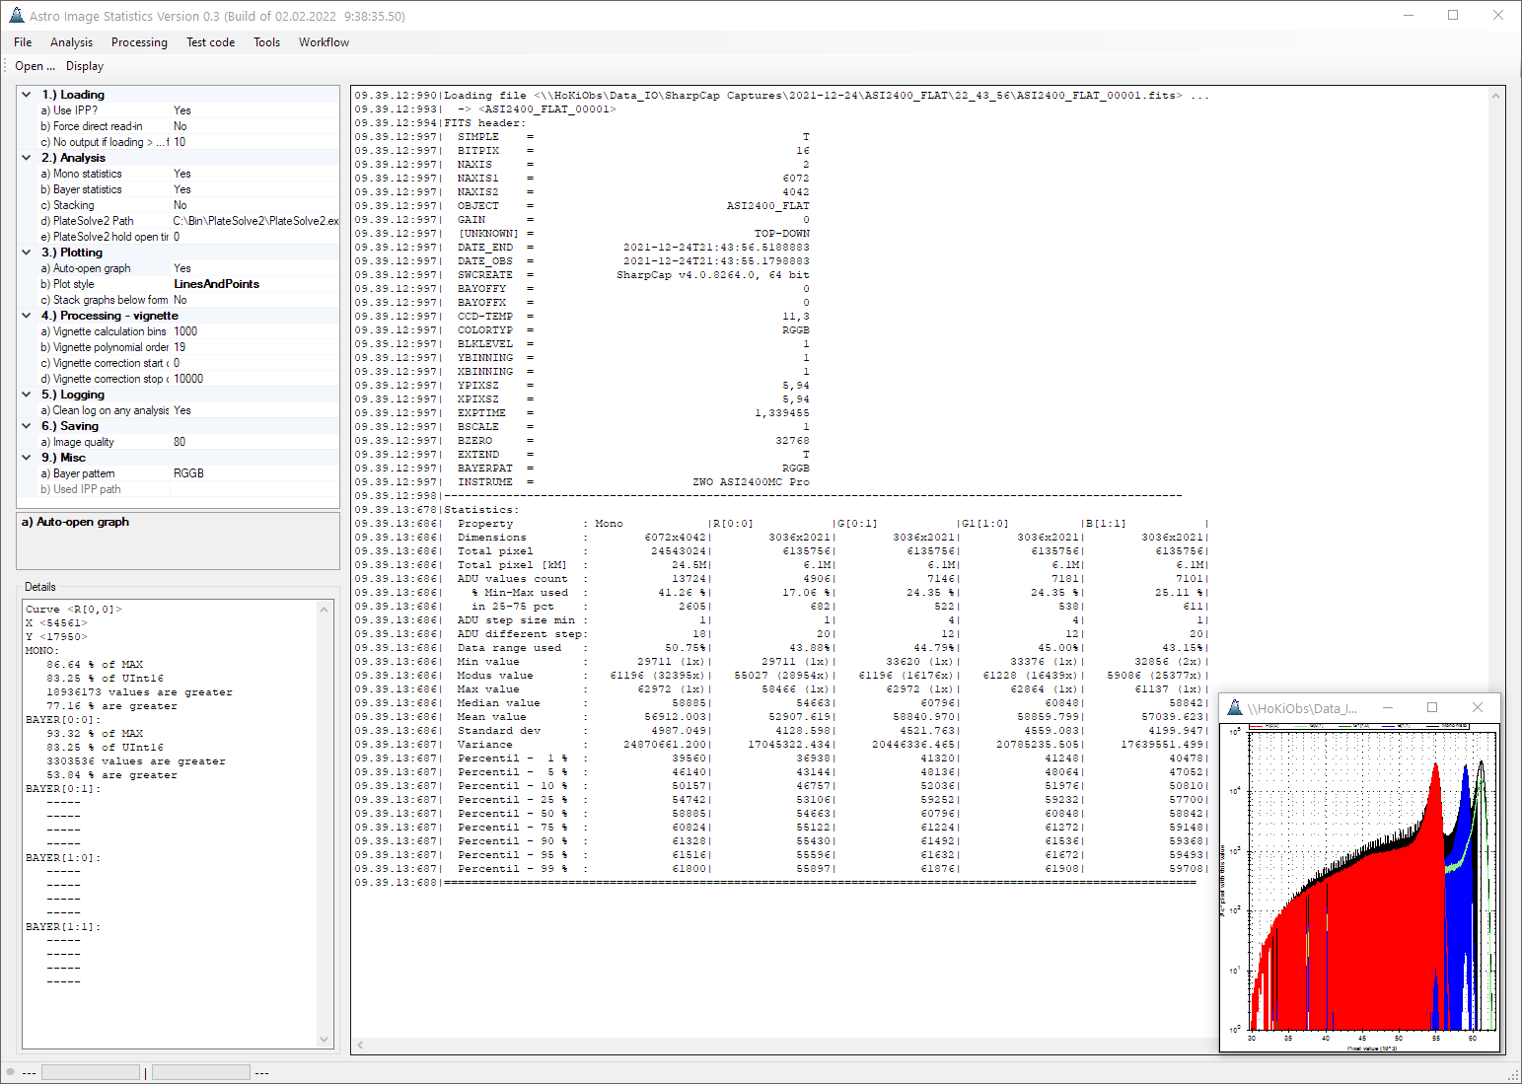
Task: Edit the Vignette polynomial order value 19
Action: pos(254,347)
